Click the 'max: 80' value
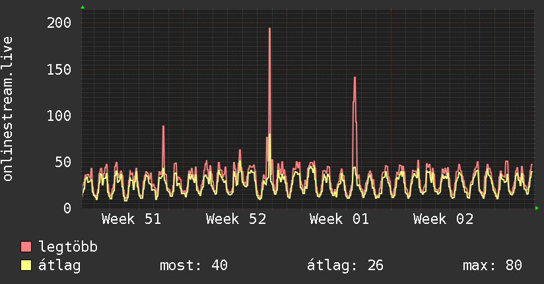The image size is (544, 284). (493, 266)
